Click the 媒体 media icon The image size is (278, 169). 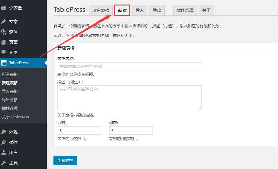point(4,32)
